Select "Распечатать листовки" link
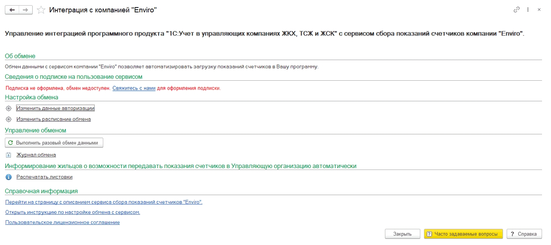Viewport: 551px width, 245px height. pos(45,177)
